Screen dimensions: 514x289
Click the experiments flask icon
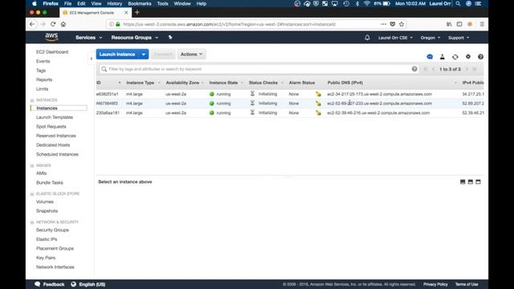(443, 57)
